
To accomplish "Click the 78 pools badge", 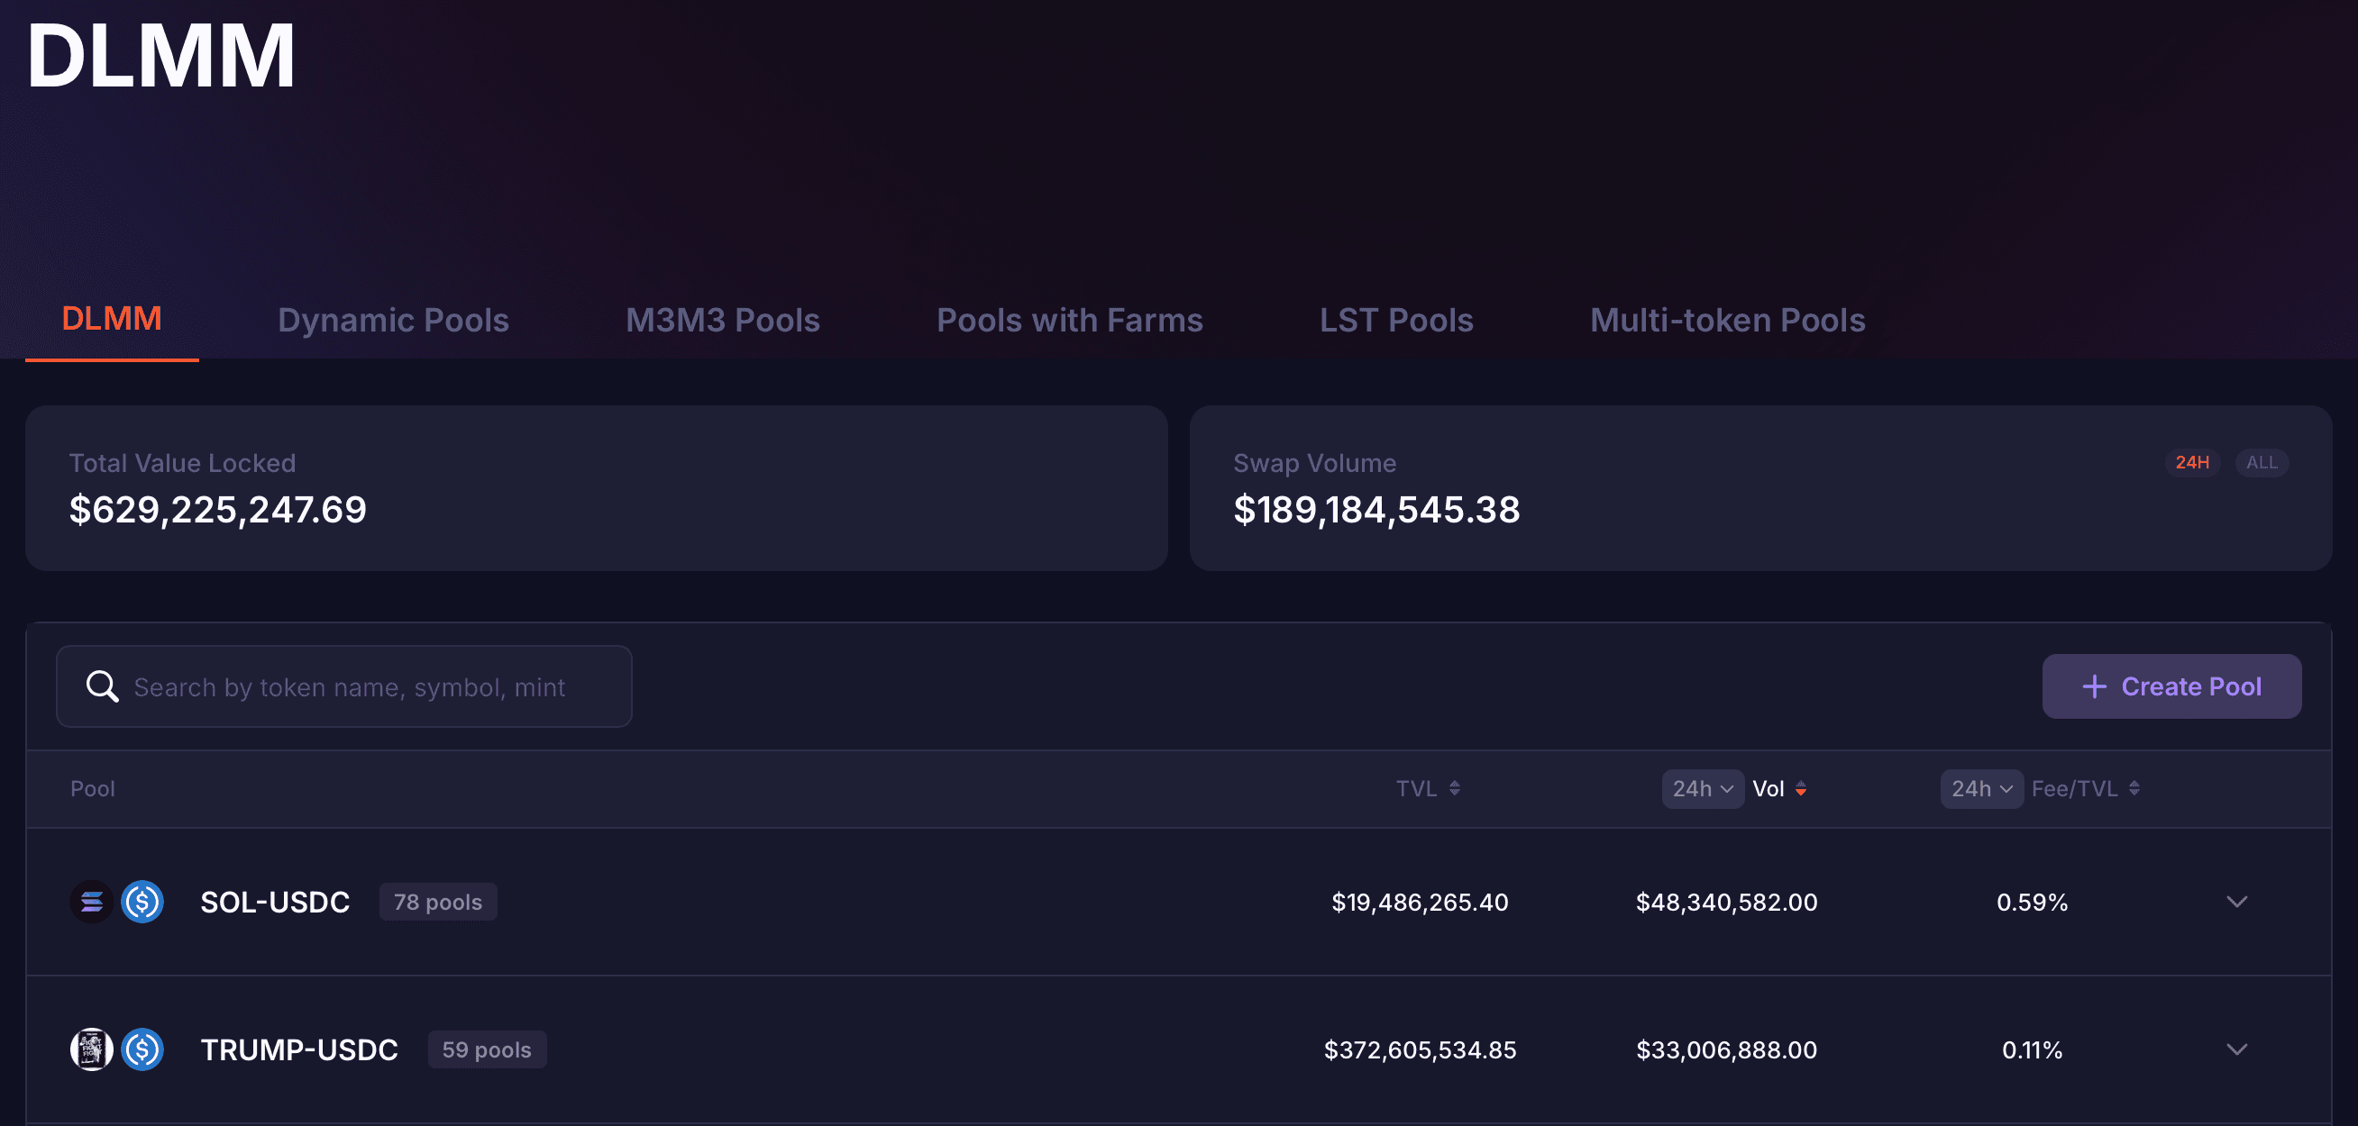I will coord(437,902).
